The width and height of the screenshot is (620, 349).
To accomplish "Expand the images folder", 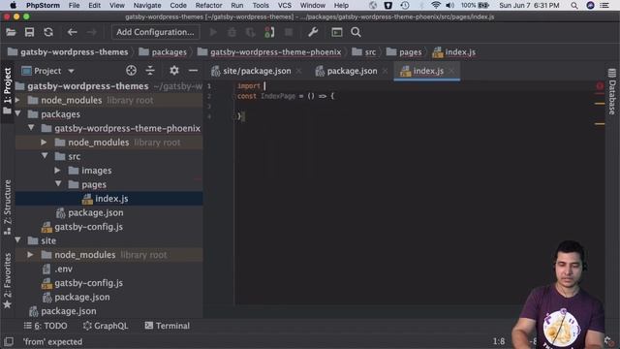I will point(58,171).
